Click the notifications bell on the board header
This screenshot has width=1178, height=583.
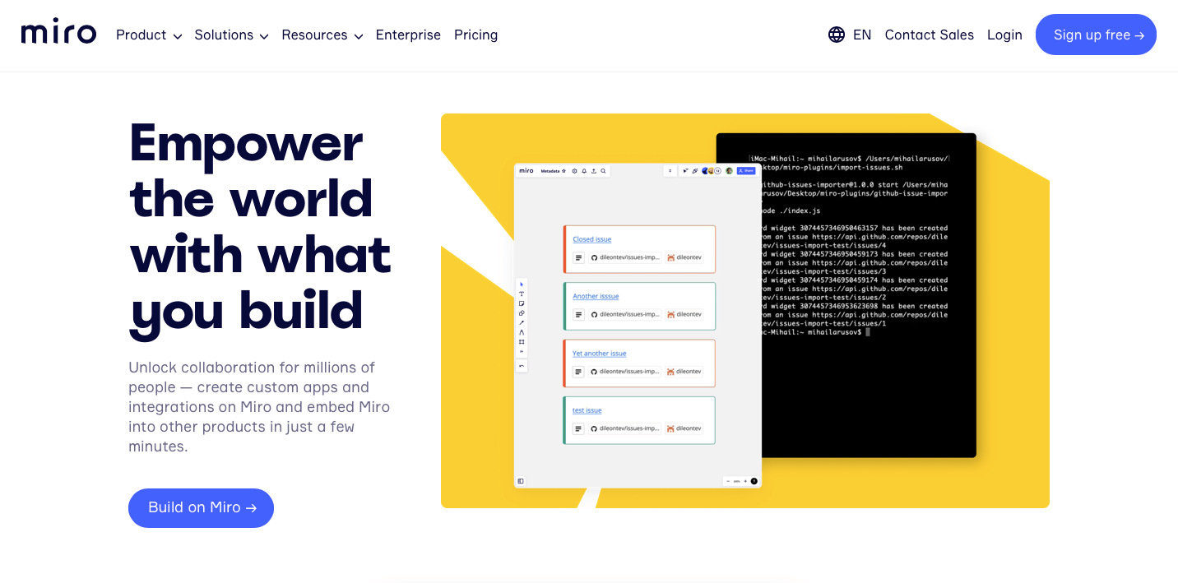[x=585, y=171]
